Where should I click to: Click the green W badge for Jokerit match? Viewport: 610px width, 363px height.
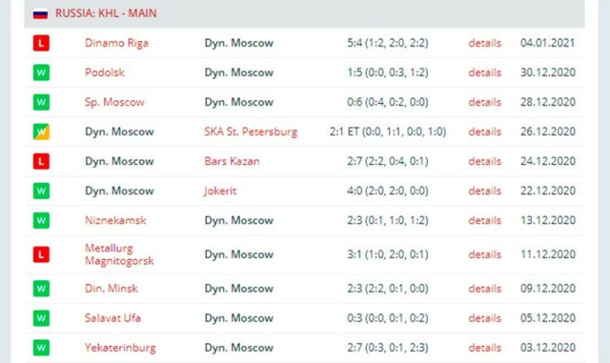[42, 191]
